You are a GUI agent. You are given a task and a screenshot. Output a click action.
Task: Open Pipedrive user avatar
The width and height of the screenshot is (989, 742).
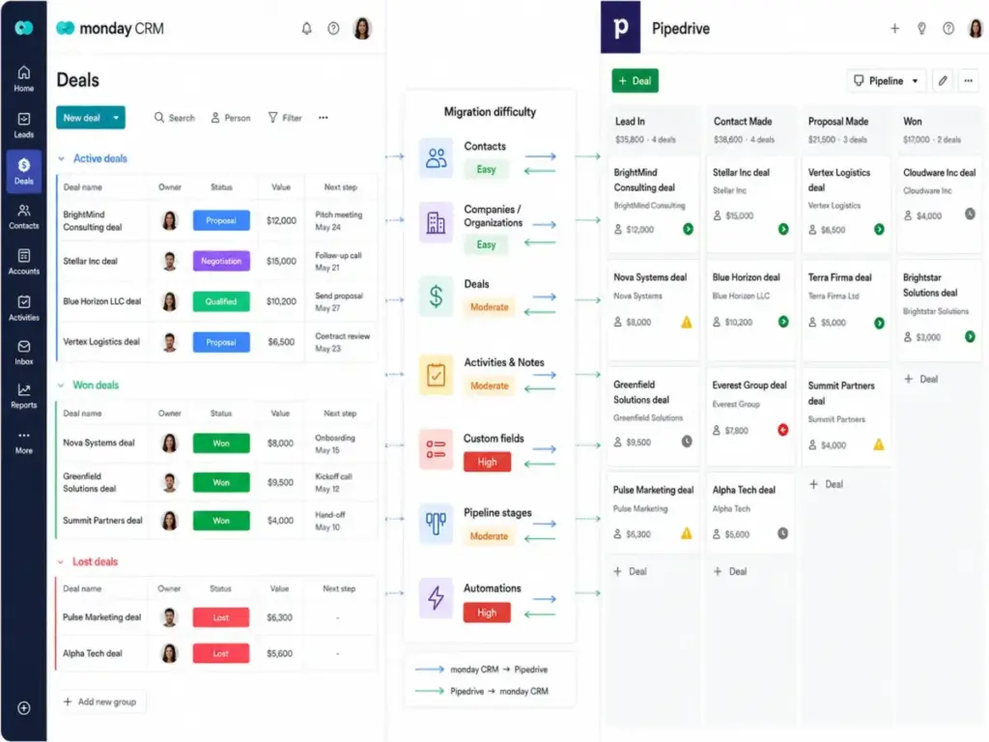[975, 28]
